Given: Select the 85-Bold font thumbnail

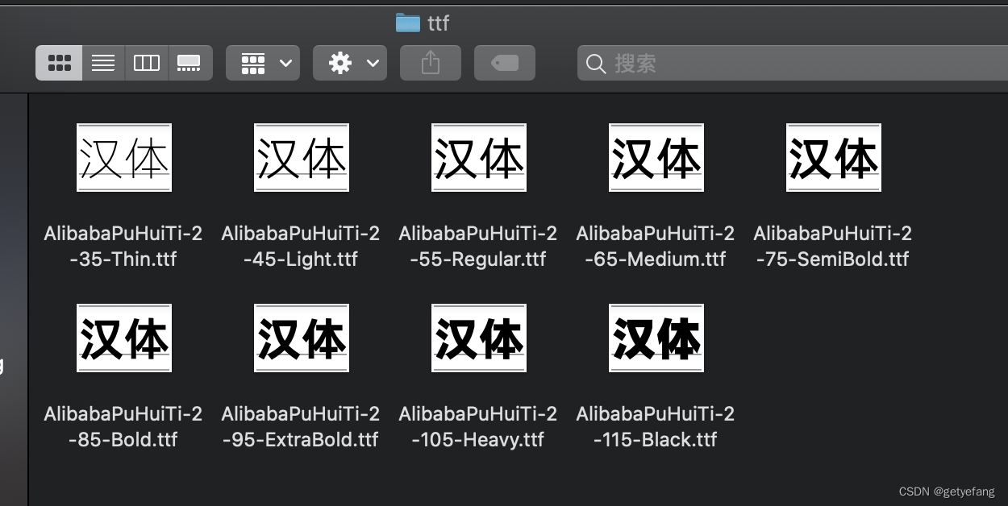Looking at the screenshot, I should tap(124, 338).
